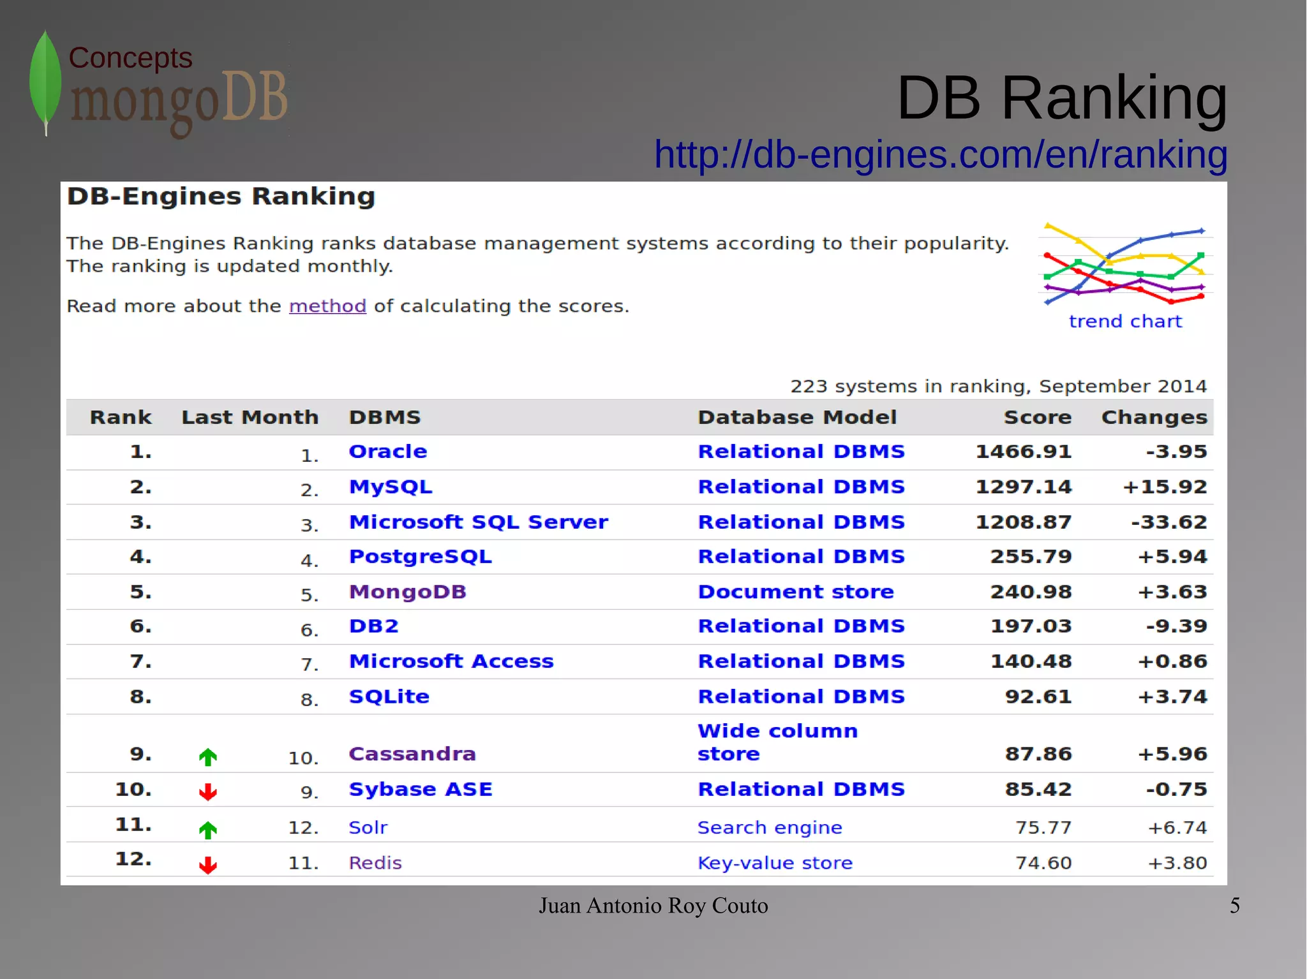Image resolution: width=1307 pixels, height=979 pixels.
Task: Click the Rank column header
Action: [x=121, y=417]
